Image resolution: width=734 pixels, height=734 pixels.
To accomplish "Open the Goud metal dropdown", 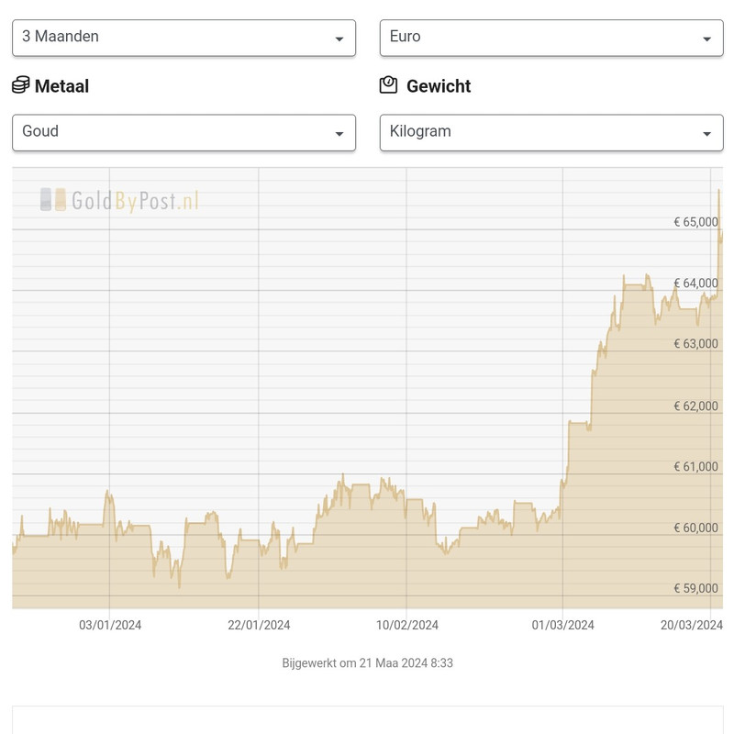I will pyautogui.click(x=184, y=132).
